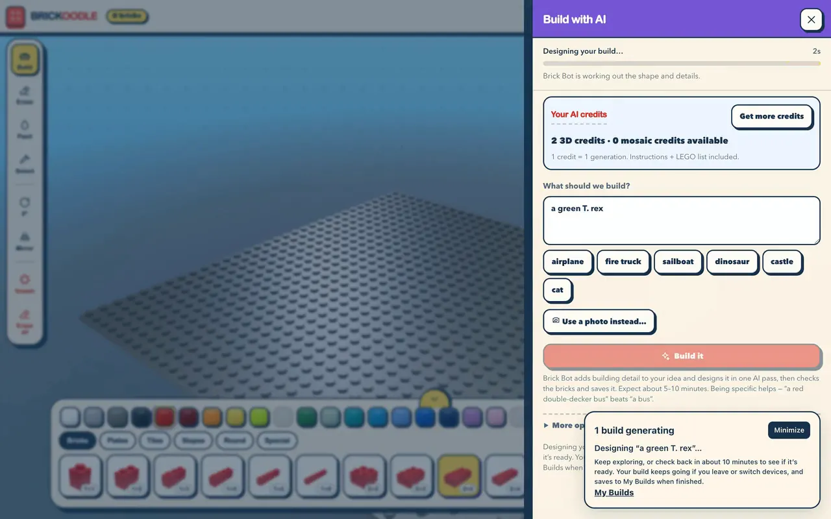
Task: Pick the lime green color swatch
Action: point(259,417)
